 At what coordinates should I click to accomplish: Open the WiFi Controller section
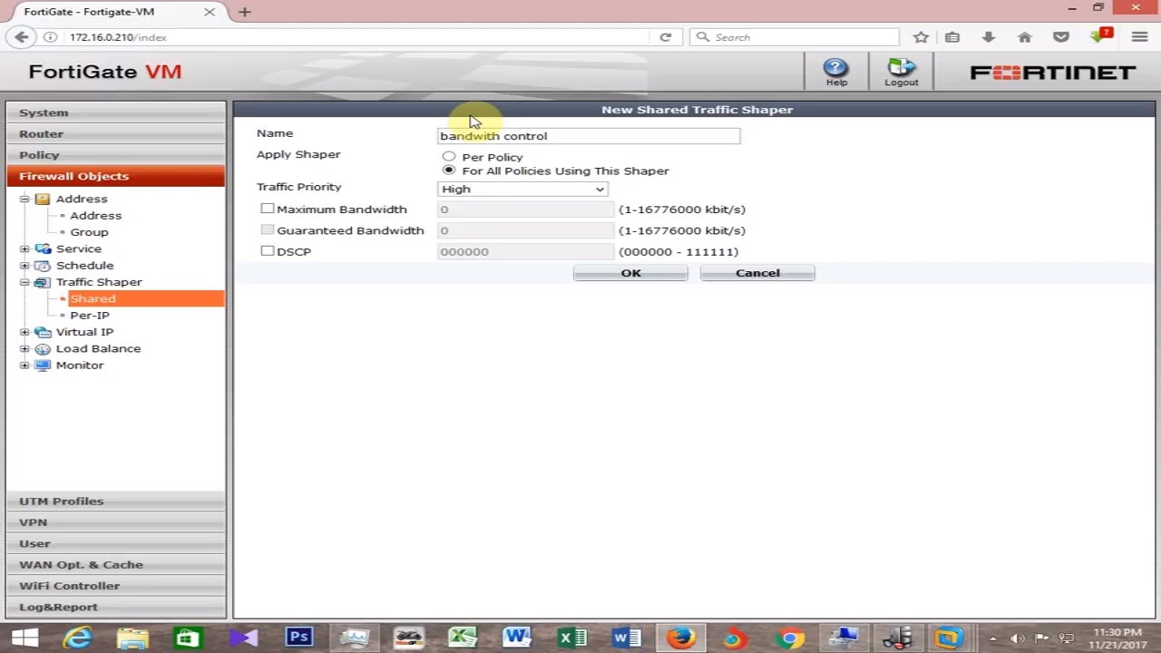click(115, 586)
